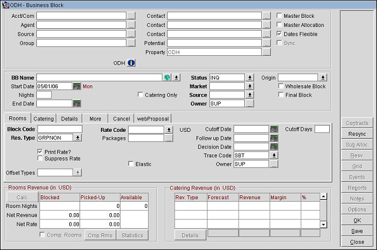
Task: Open the Cutoff Date calendar icon
Action: [274, 129]
